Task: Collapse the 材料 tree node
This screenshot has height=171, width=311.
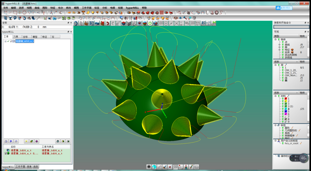Action: 276,96
